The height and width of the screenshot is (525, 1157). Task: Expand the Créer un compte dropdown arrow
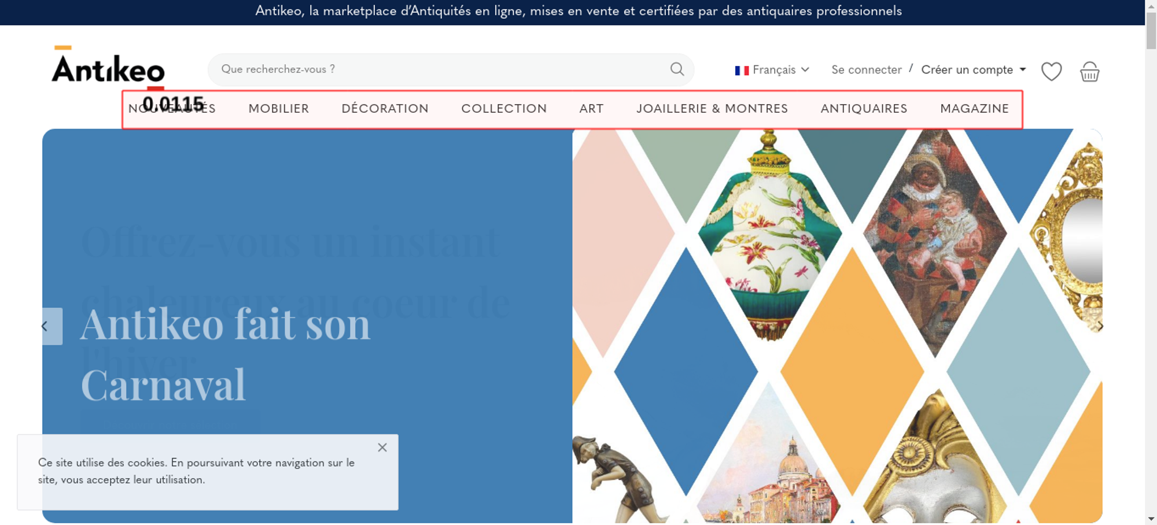pyautogui.click(x=1023, y=69)
